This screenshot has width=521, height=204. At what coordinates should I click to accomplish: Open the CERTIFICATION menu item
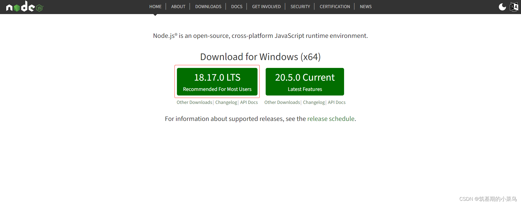[335, 6]
